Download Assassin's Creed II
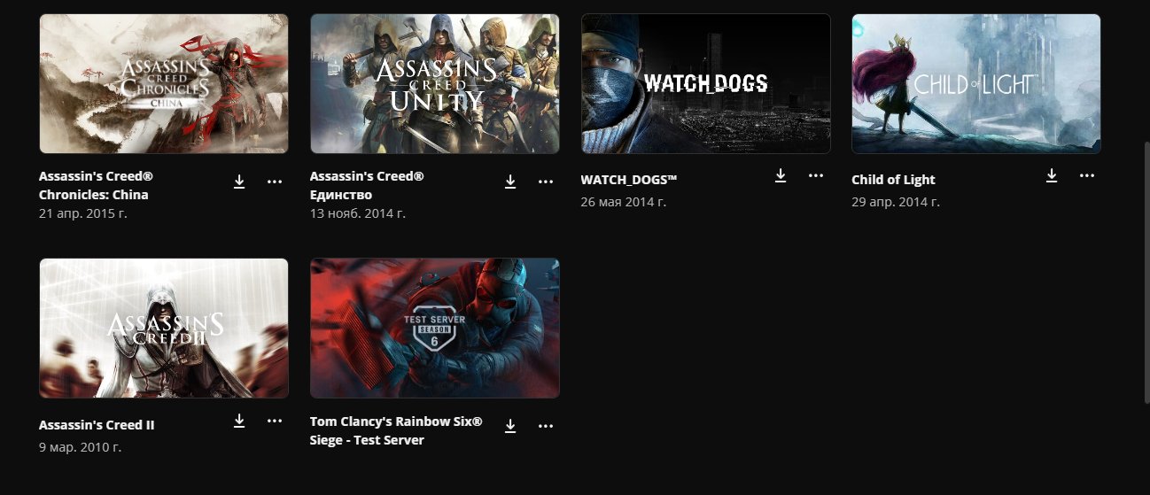 [239, 421]
